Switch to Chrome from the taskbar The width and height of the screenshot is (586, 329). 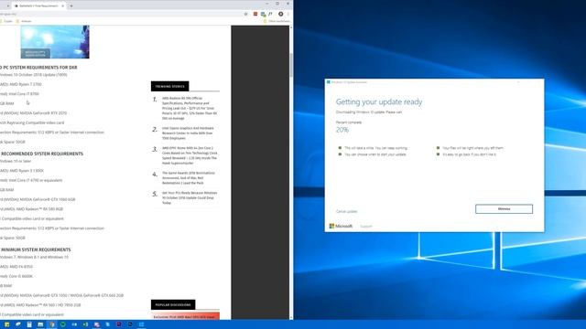point(51,324)
